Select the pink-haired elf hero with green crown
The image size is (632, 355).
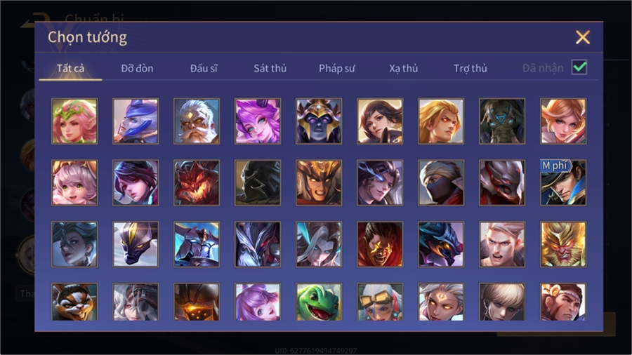point(74,121)
